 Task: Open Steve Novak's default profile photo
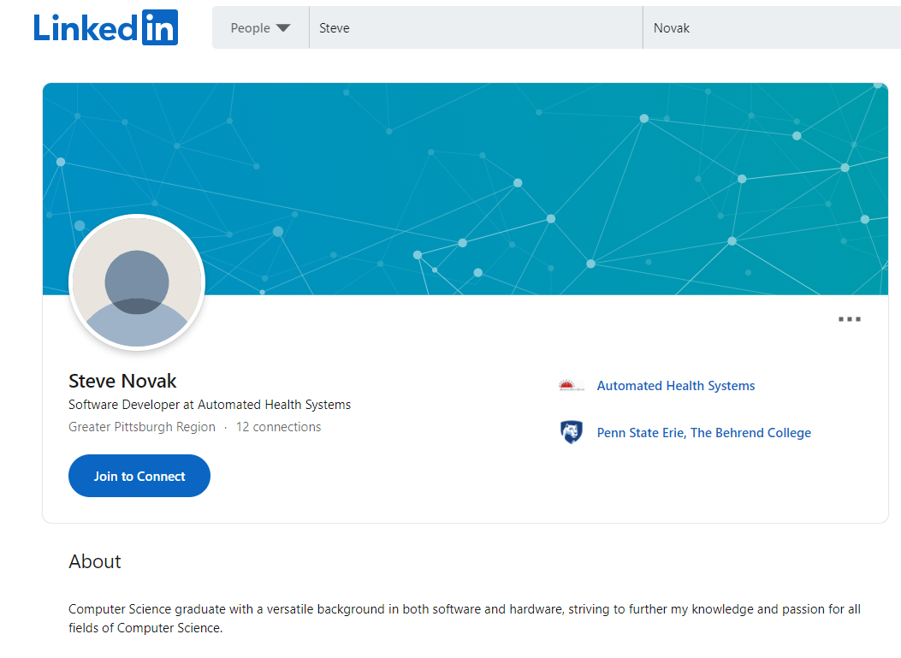tap(137, 282)
